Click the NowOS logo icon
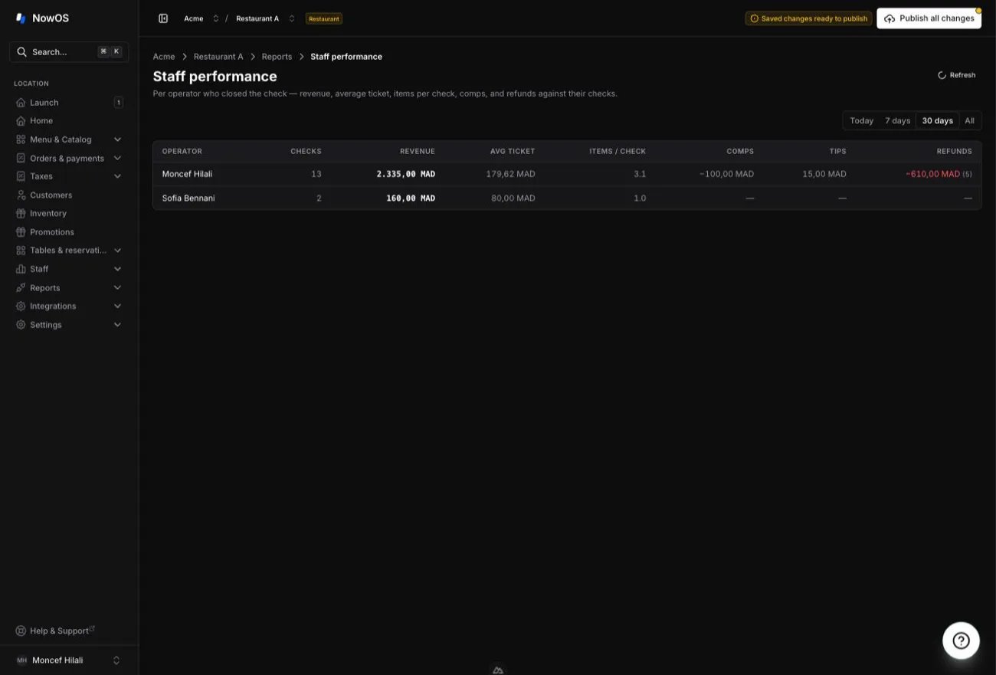This screenshot has height=675, width=996. (21, 18)
